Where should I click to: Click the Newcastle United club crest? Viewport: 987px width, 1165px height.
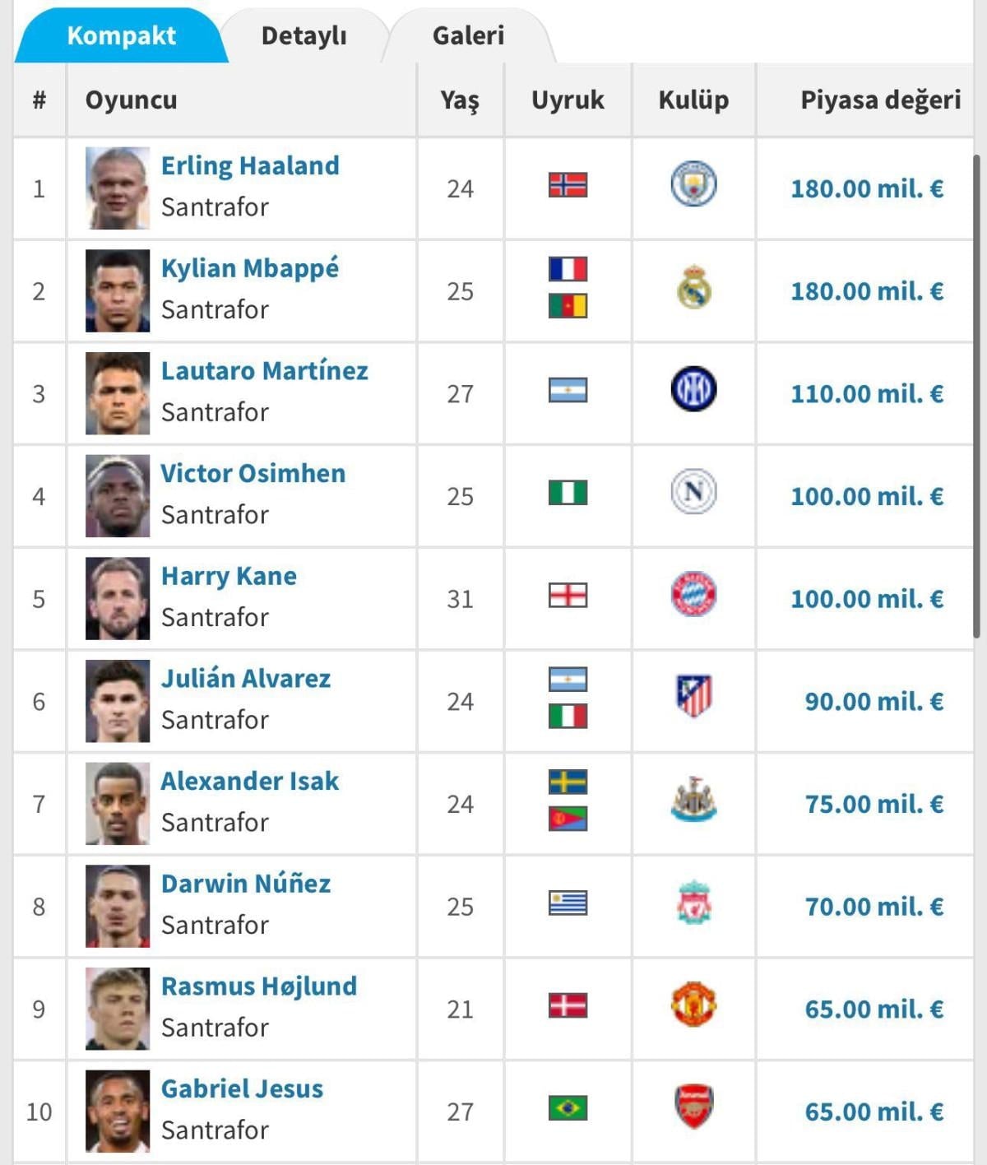coord(693,800)
